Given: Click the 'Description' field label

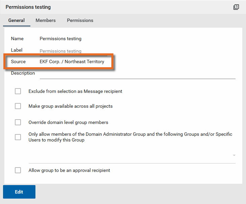Looking at the screenshot, I should (x=23, y=73).
